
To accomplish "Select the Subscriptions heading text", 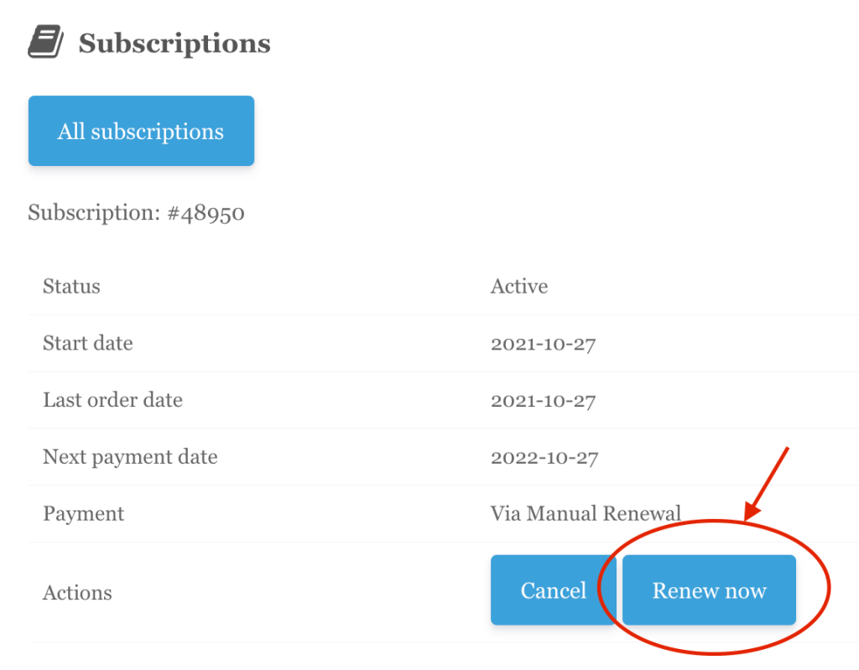I will (174, 44).
